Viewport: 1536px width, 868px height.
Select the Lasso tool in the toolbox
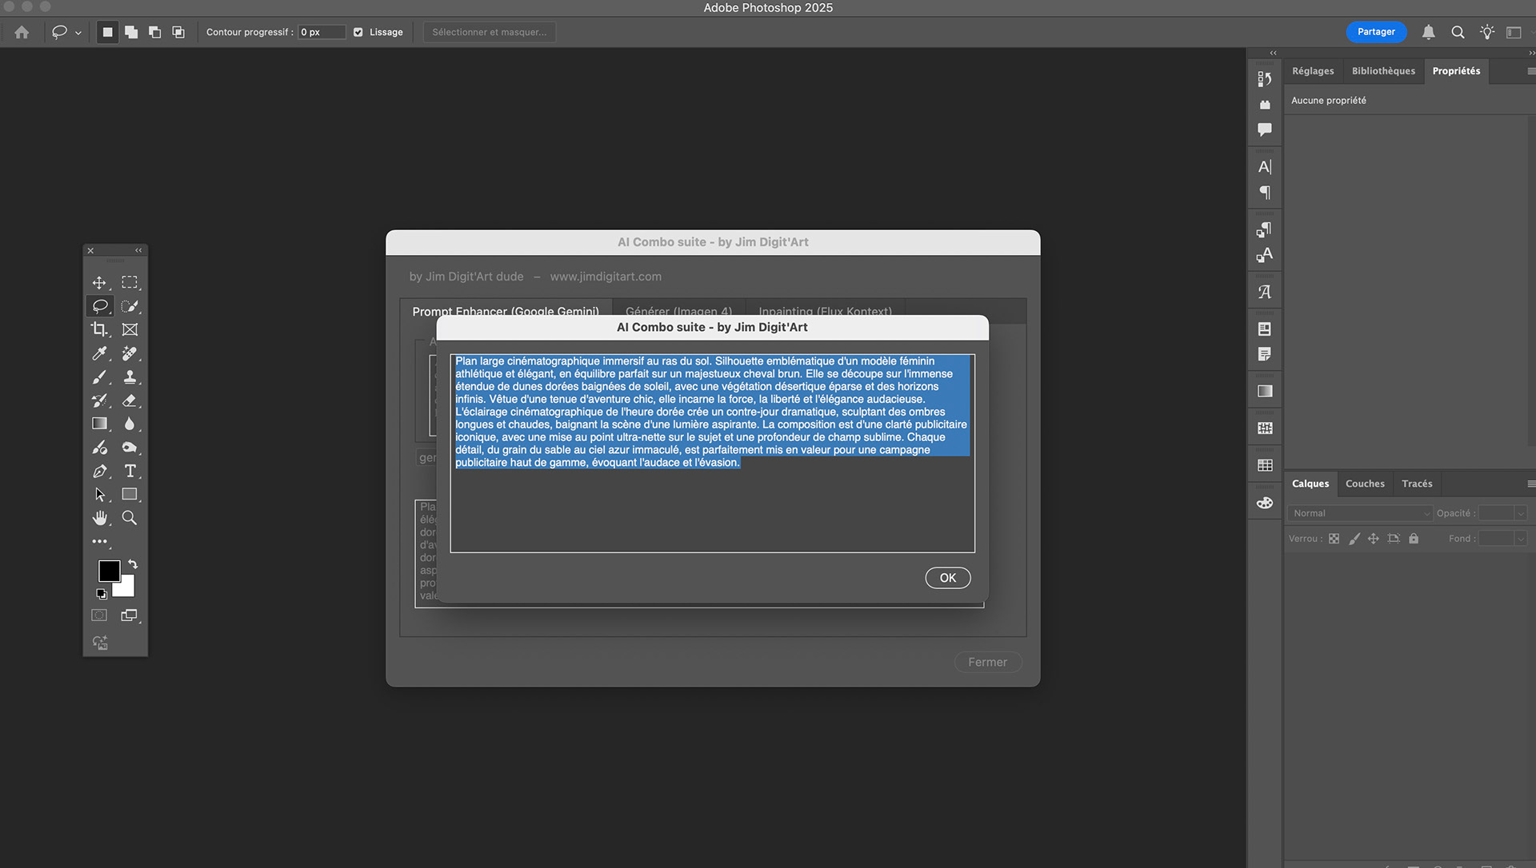click(x=100, y=306)
